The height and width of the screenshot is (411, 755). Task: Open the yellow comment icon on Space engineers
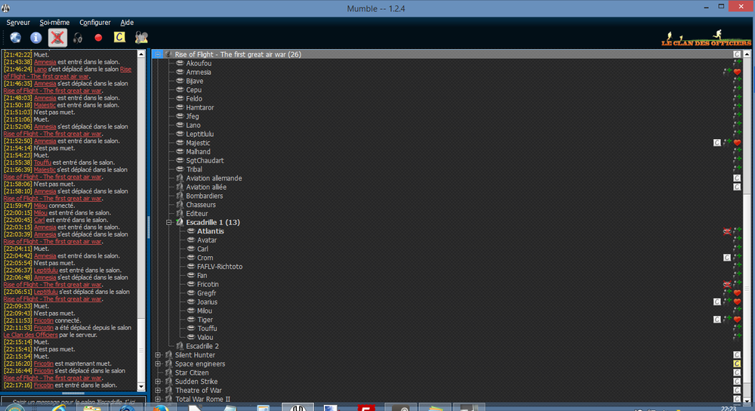click(737, 364)
